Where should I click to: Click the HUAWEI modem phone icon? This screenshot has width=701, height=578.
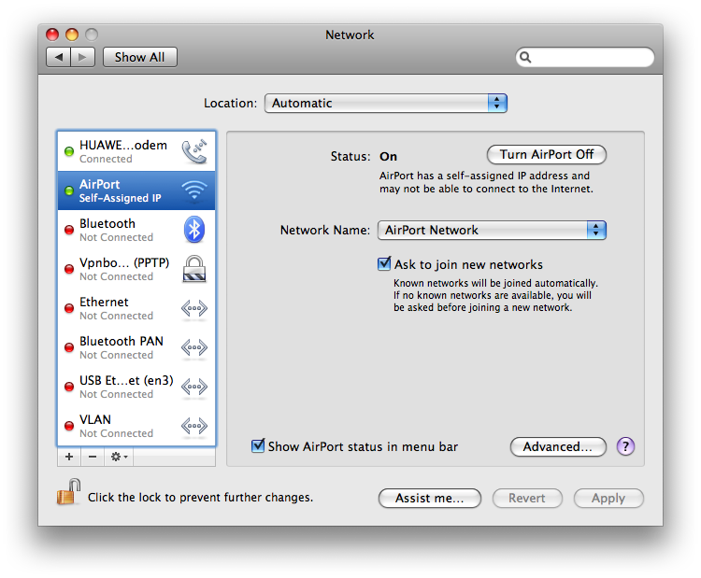coord(194,151)
